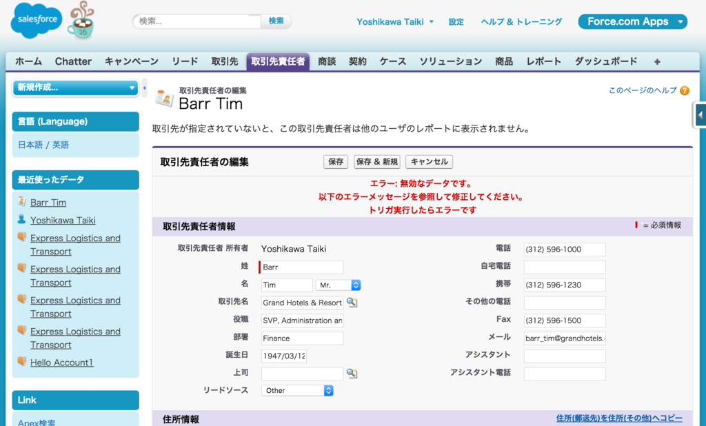706x426 pixels.
Task: Switch to the 取引先 tab
Action: (225, 61)
